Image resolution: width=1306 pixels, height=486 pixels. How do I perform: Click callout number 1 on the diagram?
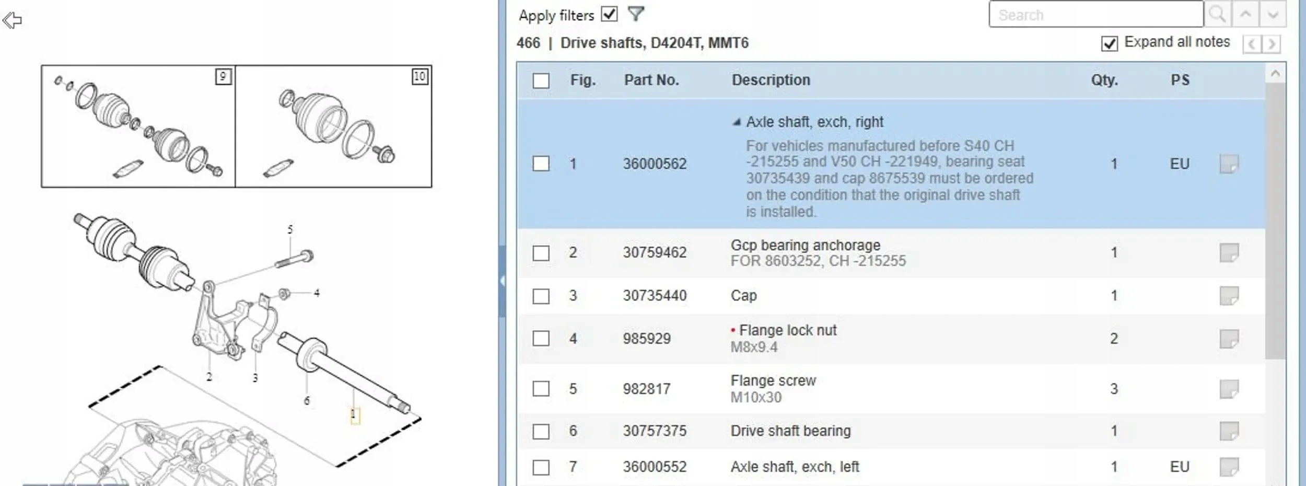[x=355, y=415]
